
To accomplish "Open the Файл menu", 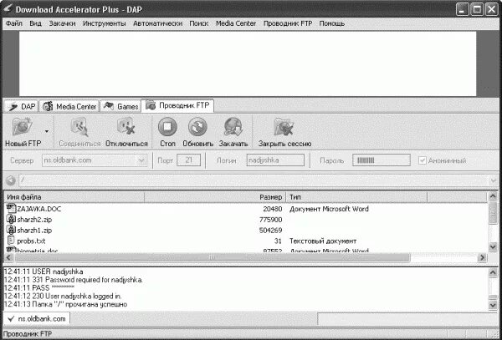I will pyautogui.click(x=13, y=23).
